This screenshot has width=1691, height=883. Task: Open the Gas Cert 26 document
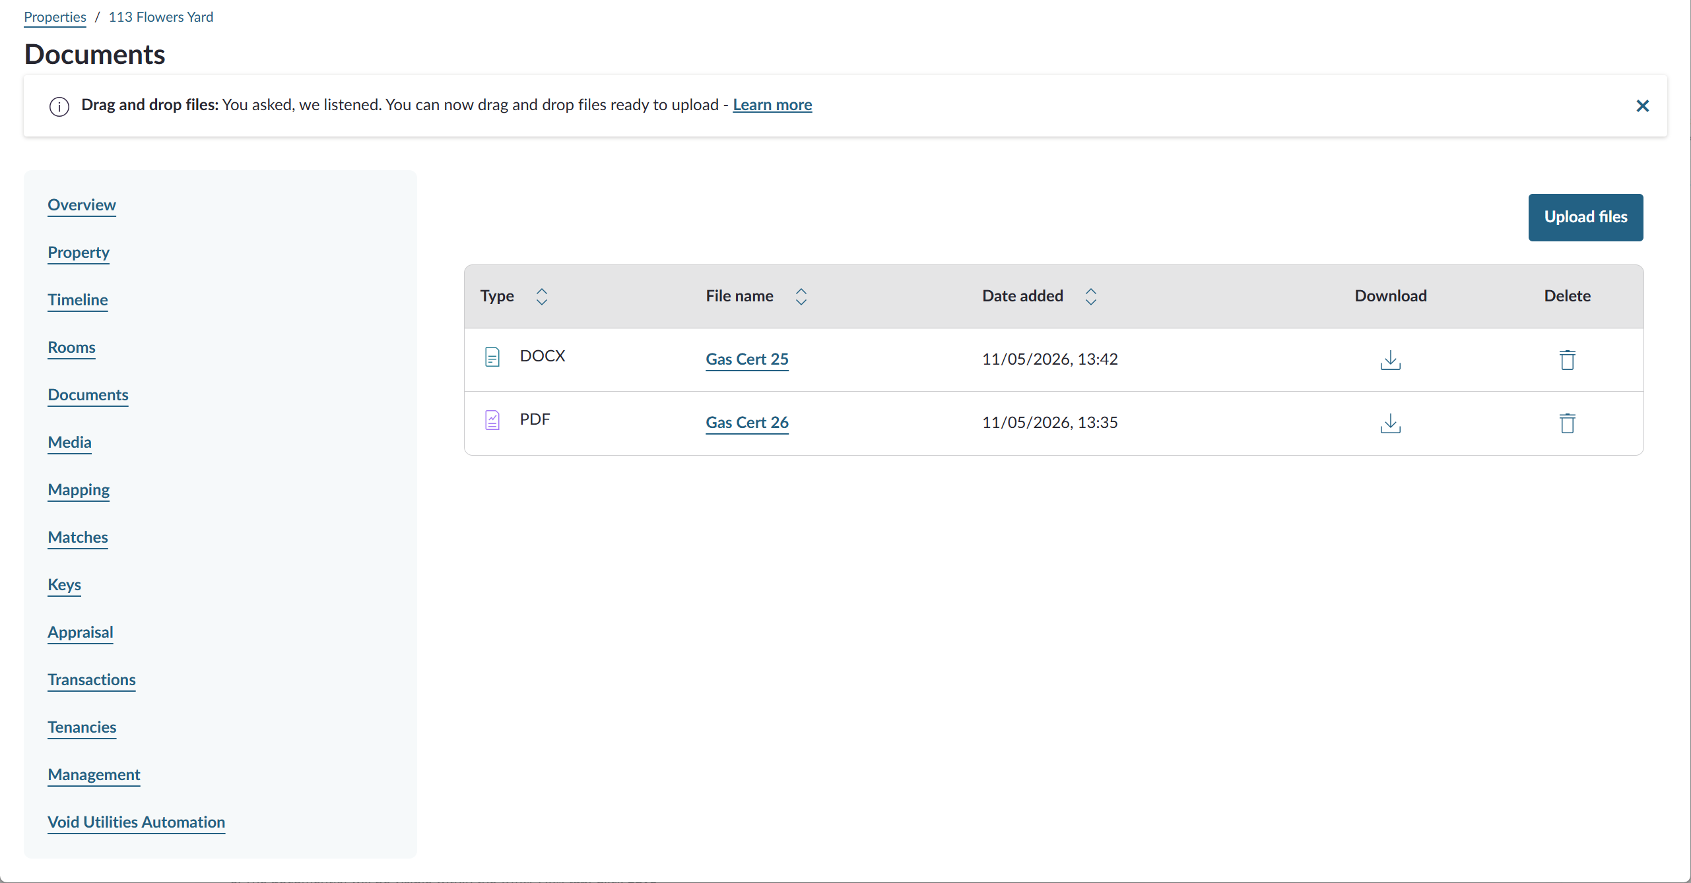(x=747, y=423)
